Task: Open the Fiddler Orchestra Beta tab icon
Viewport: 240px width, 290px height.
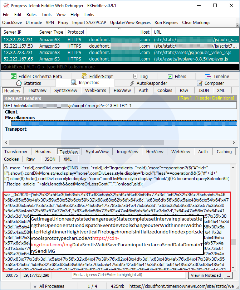Action: click(13, 76)
